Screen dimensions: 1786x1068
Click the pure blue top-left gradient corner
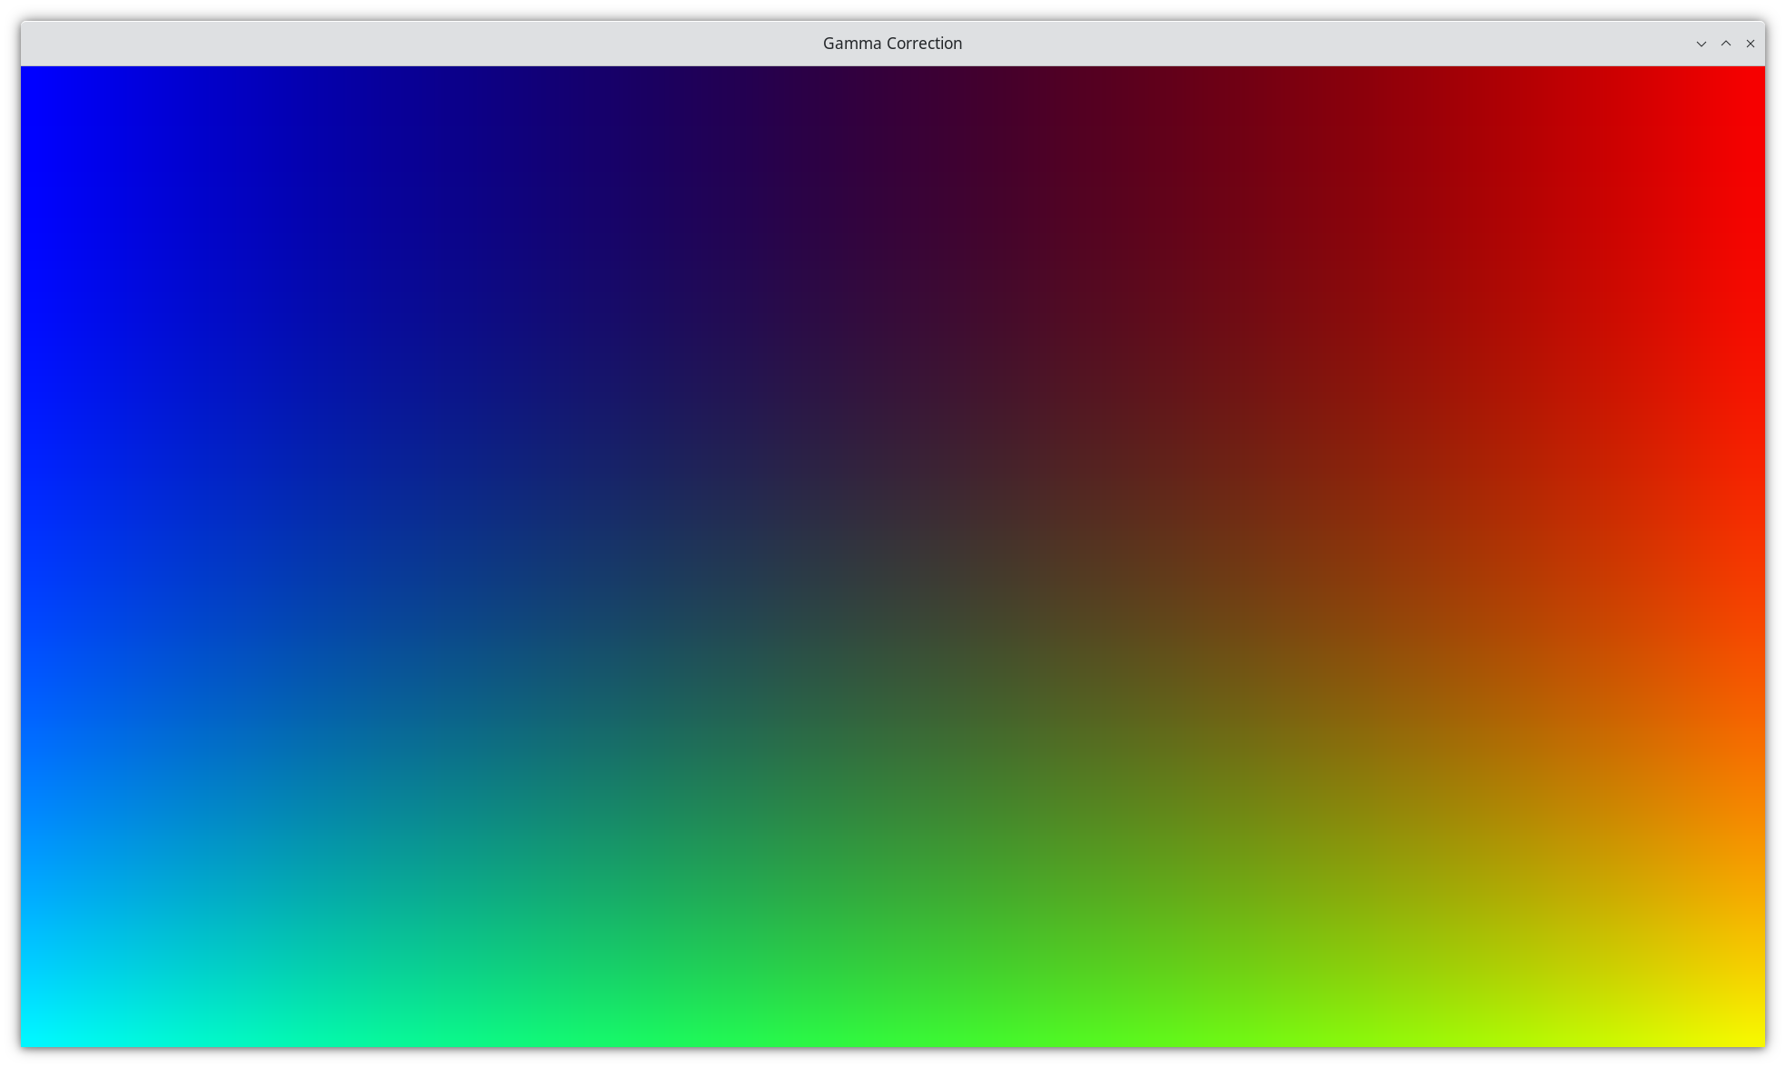(36, 82)
